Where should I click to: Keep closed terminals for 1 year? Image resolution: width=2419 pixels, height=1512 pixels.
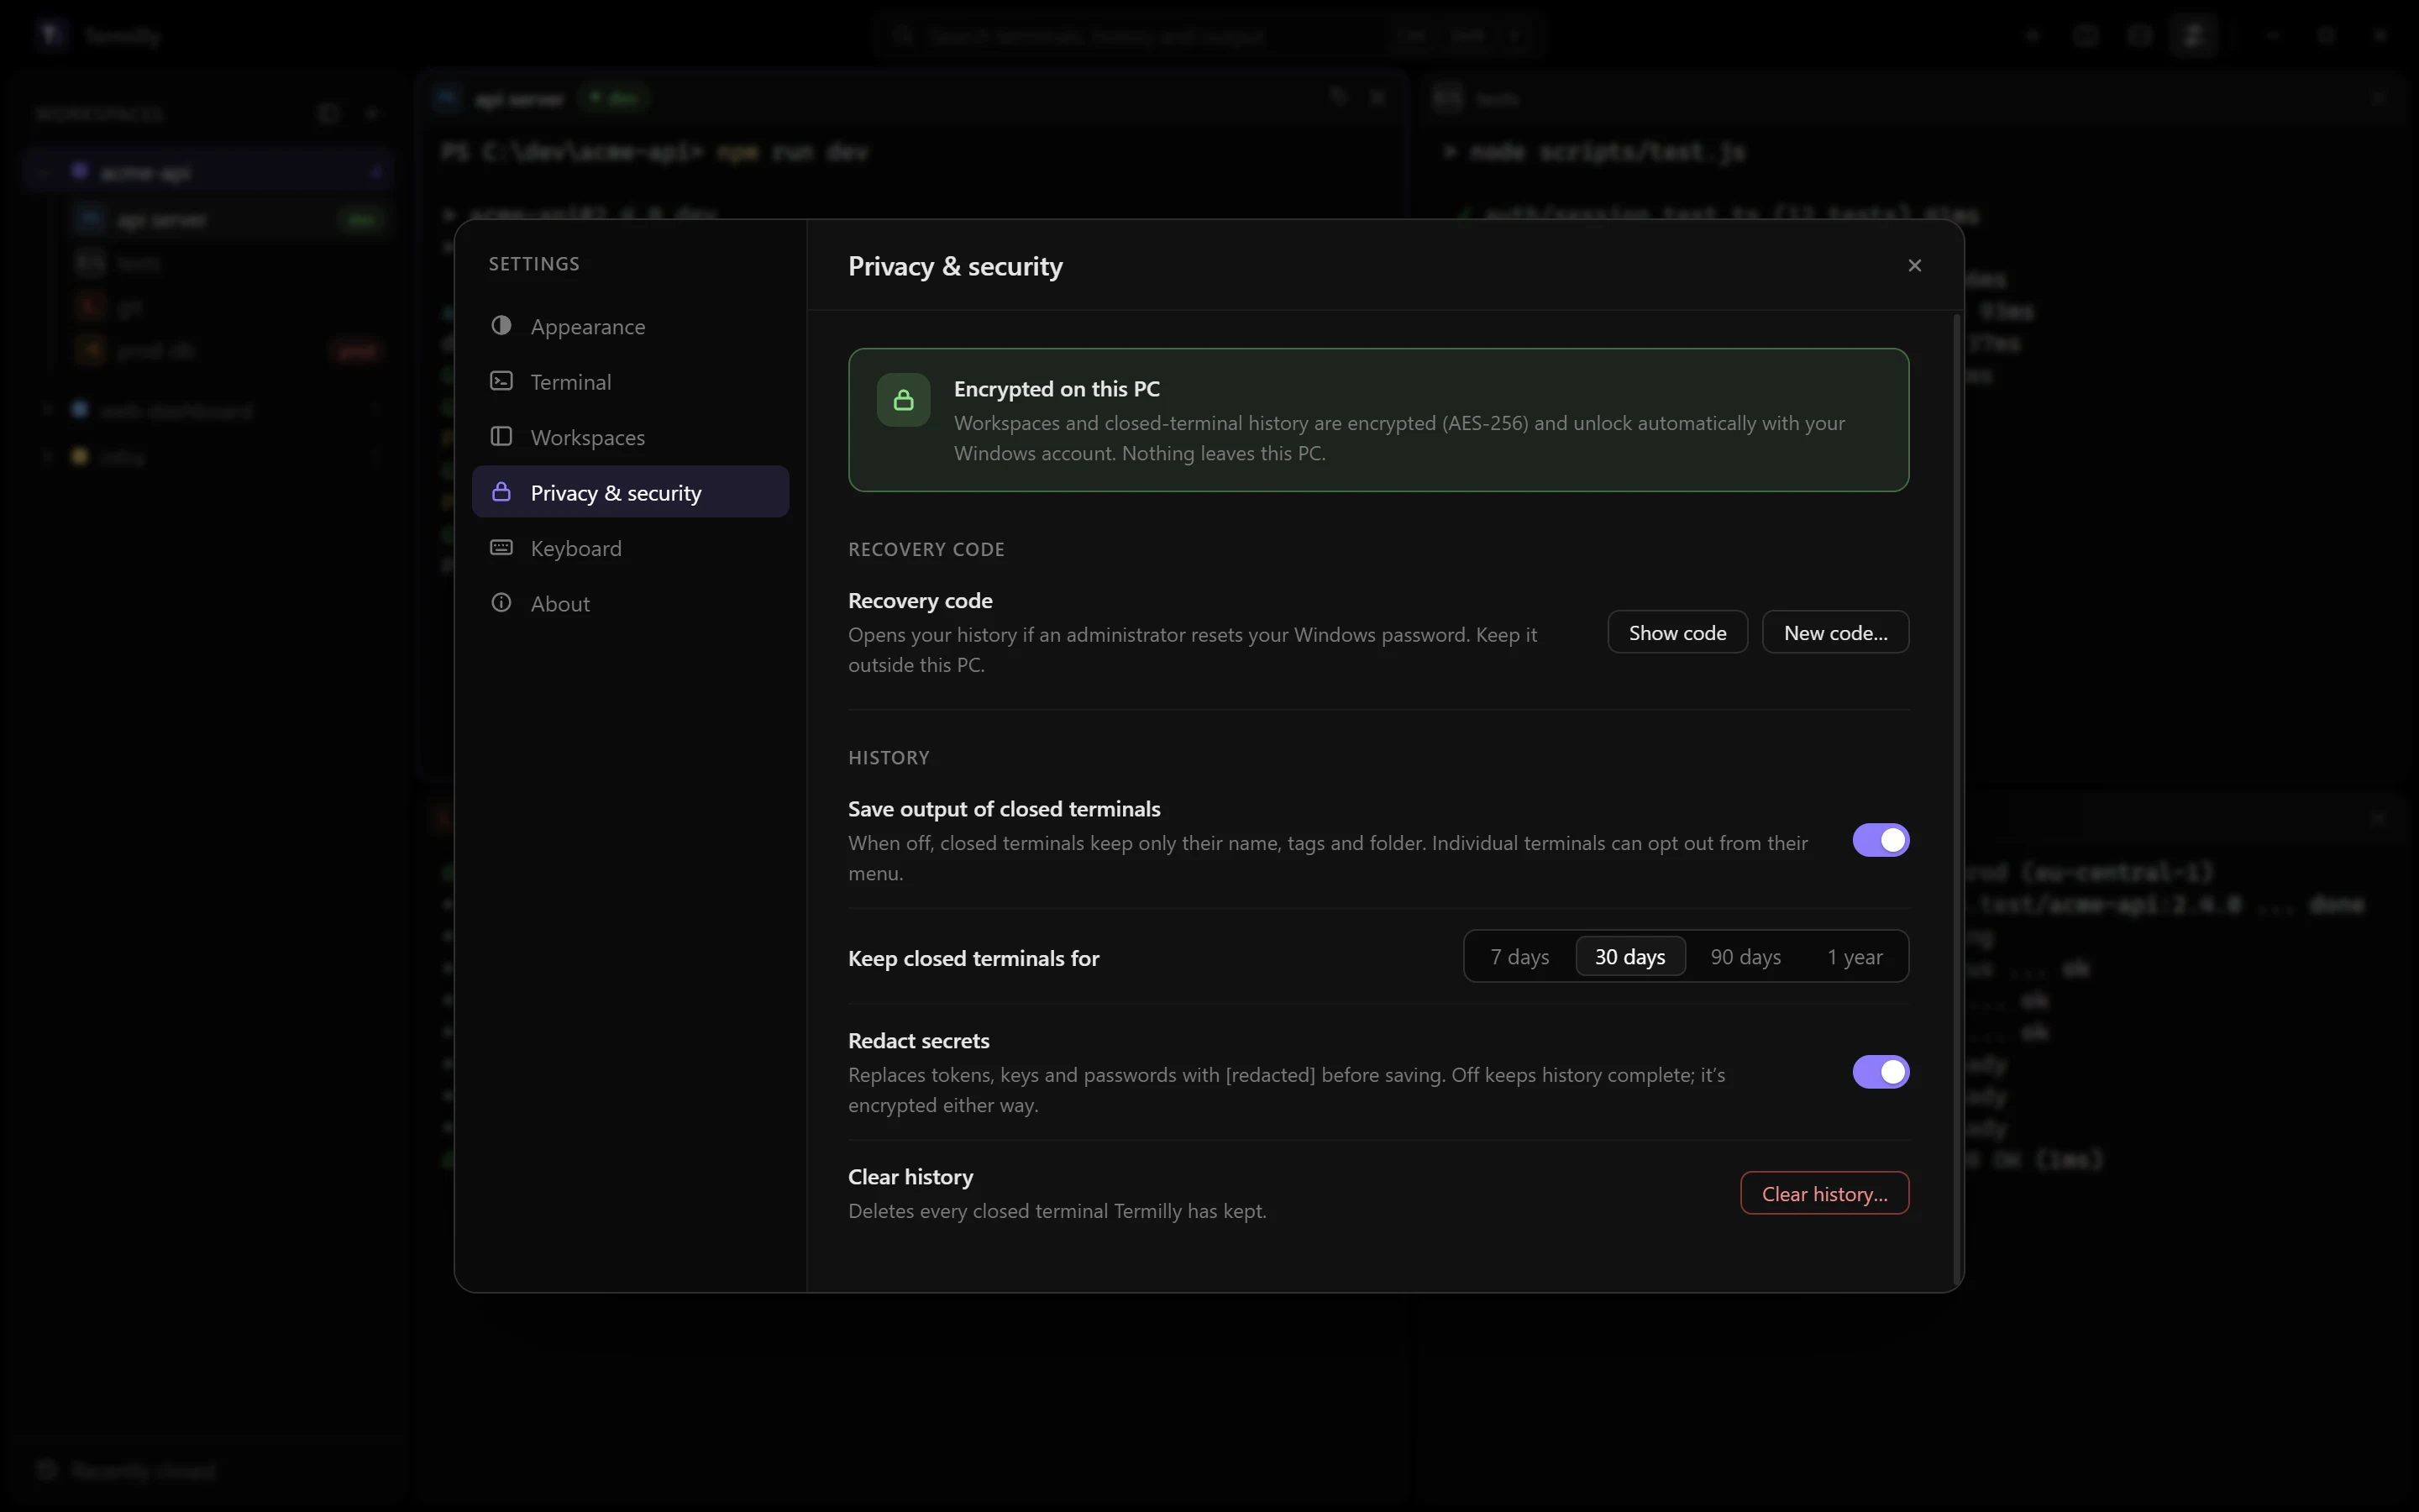tap(1855, 956)
